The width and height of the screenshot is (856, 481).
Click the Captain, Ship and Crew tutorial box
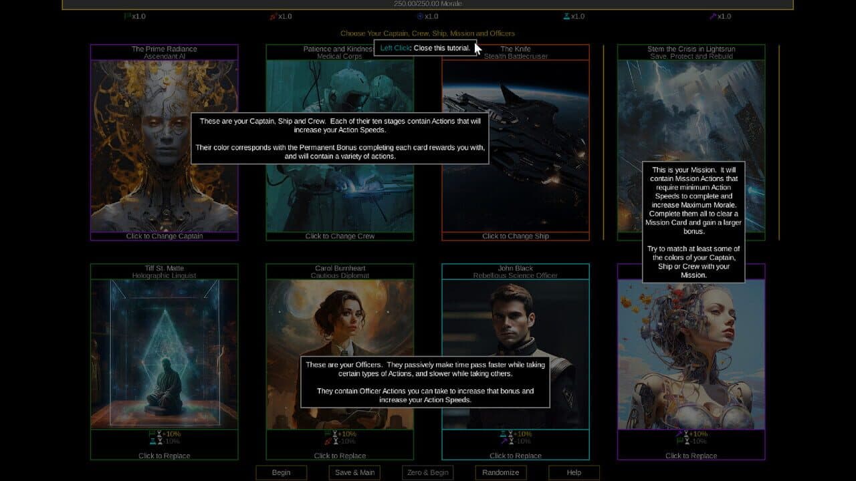coord(340,138)
